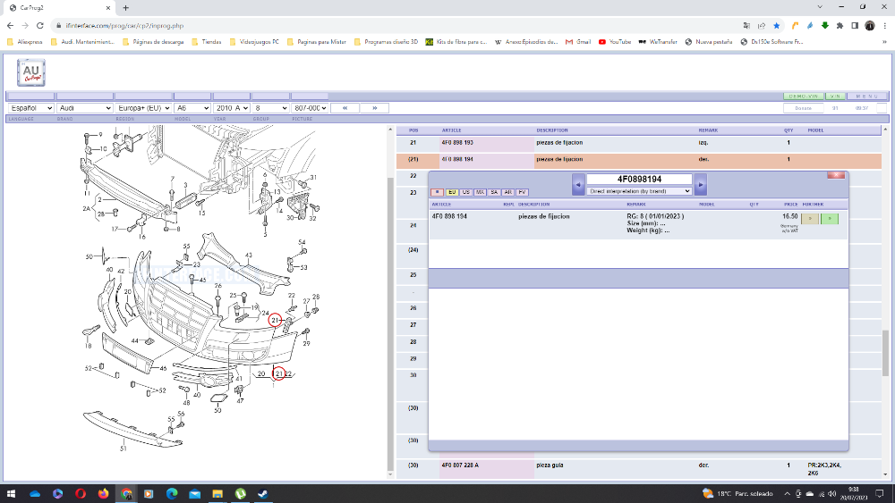The image size is (895, 503).
Task: Open the WeTransfer bookmark
Action: click(658, 42)
